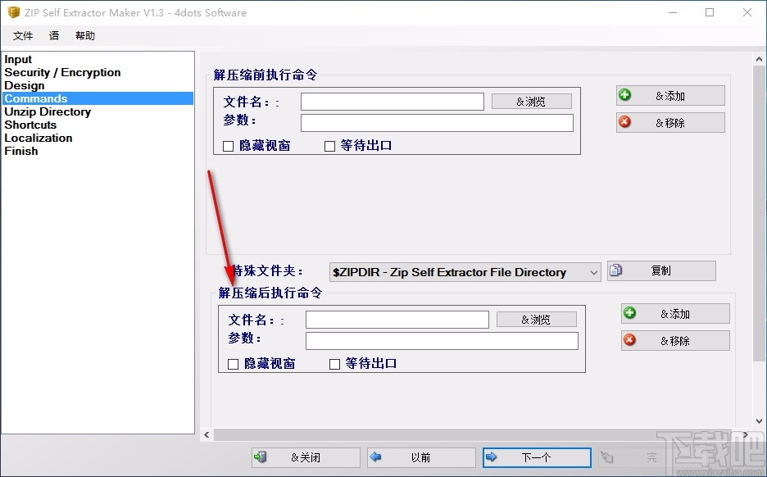The image size is (767, 477).
Task: Click the red X Remove icon in top command section
Action: pos(625,123)
